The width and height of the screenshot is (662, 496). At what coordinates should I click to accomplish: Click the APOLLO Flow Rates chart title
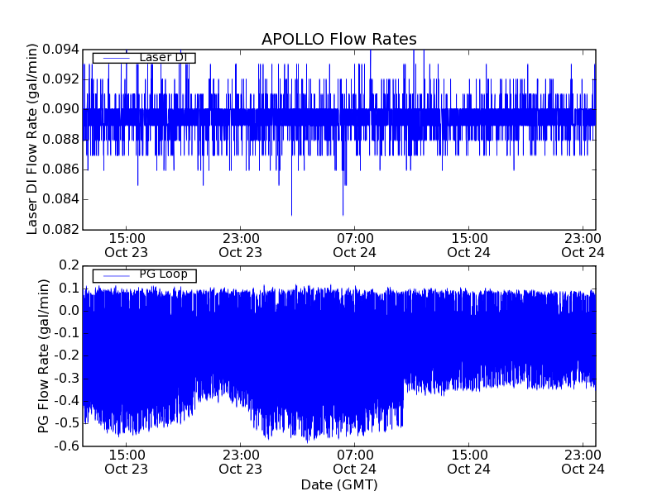pyautogui.click(x=338, y=39)
